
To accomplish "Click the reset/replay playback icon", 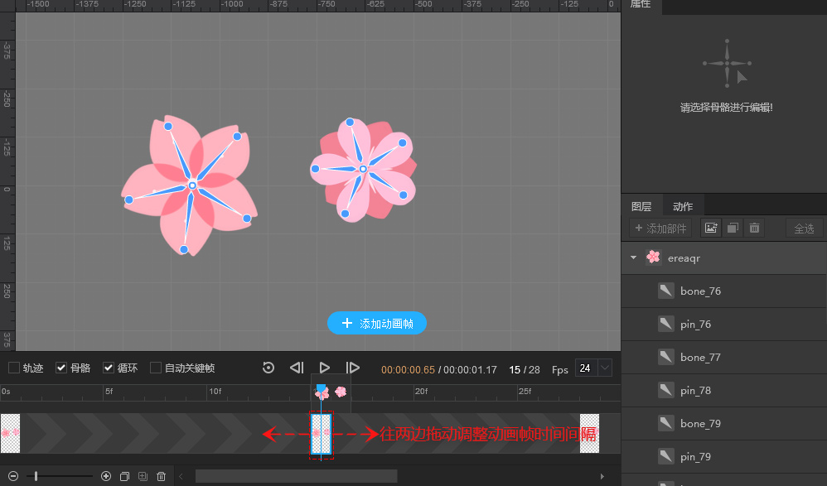I will coord(268,368).
